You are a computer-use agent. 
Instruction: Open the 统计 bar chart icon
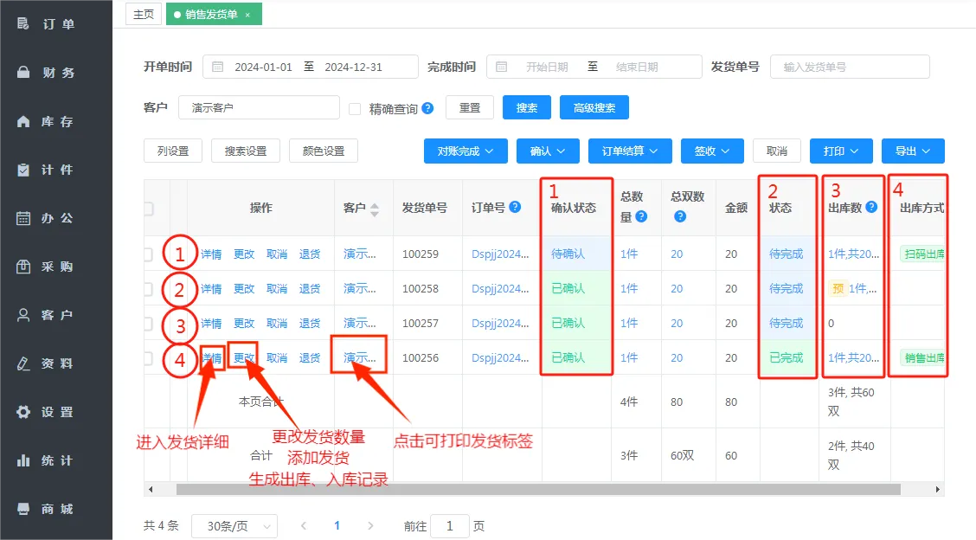click(23, 460)
